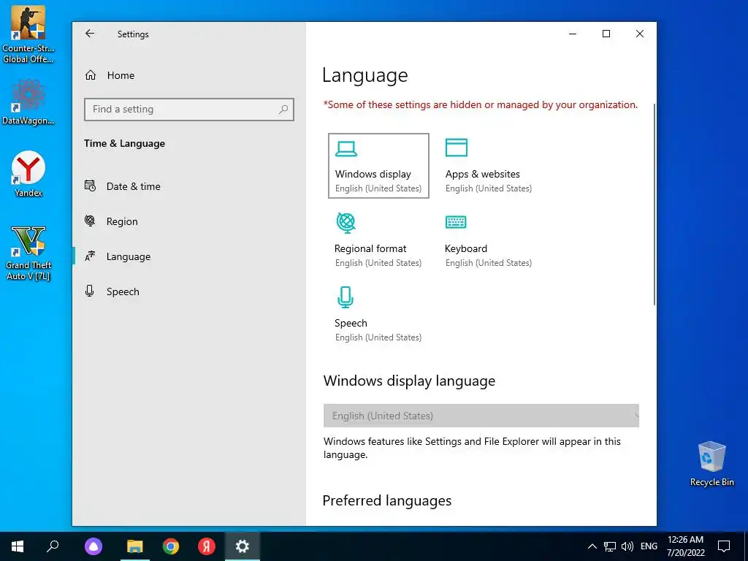Image resolution: width=748 pixels, height=561 pixels.
Task: Open the Yandex desktop shortcut
Action: 28,174
